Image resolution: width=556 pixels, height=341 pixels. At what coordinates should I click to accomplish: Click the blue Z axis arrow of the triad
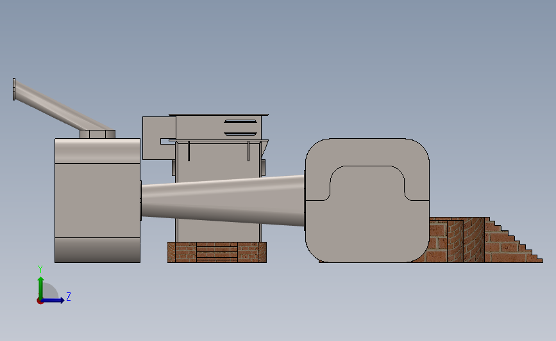pos(54,300)
